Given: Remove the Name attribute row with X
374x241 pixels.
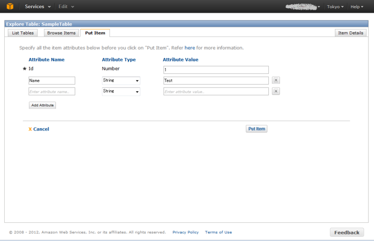Looking at the screenshot, I should coord(276,80).
